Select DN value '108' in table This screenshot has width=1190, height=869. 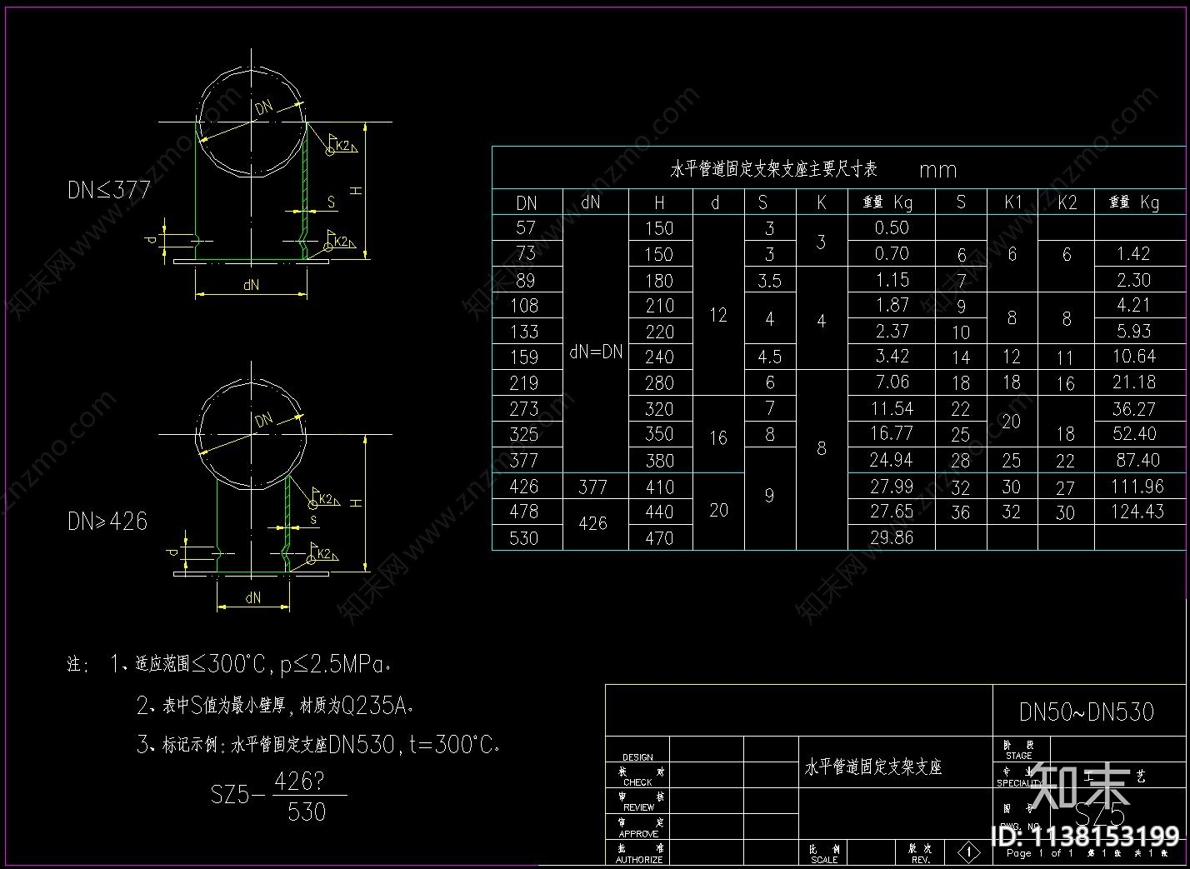pos(525,306)
